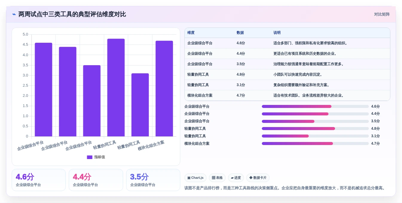Click the progress bar labeled 4.6分
Viewport: 402px width, 203px height.
[315, 106]
